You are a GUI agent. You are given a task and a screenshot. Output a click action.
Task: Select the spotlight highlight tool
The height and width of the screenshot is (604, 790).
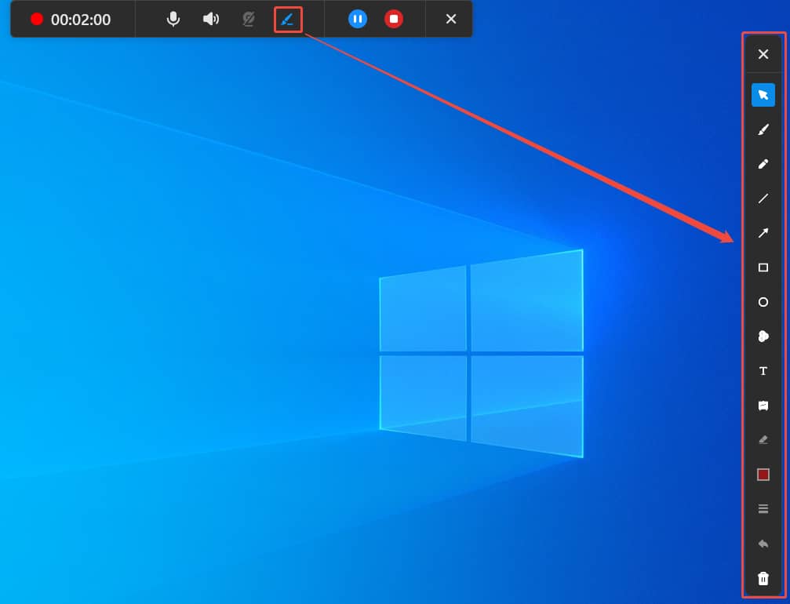763,337
